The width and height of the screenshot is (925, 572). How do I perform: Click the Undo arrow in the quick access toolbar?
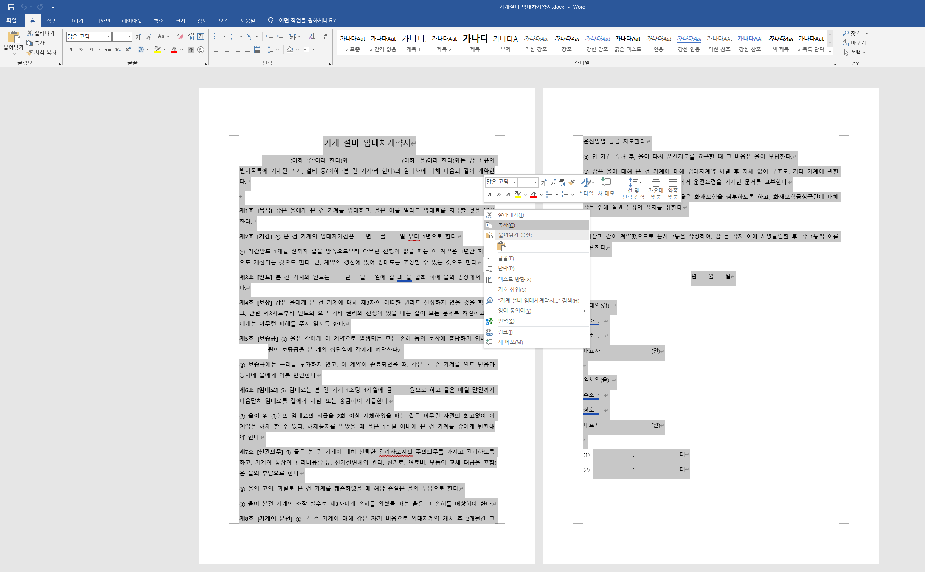pos(24,7)
